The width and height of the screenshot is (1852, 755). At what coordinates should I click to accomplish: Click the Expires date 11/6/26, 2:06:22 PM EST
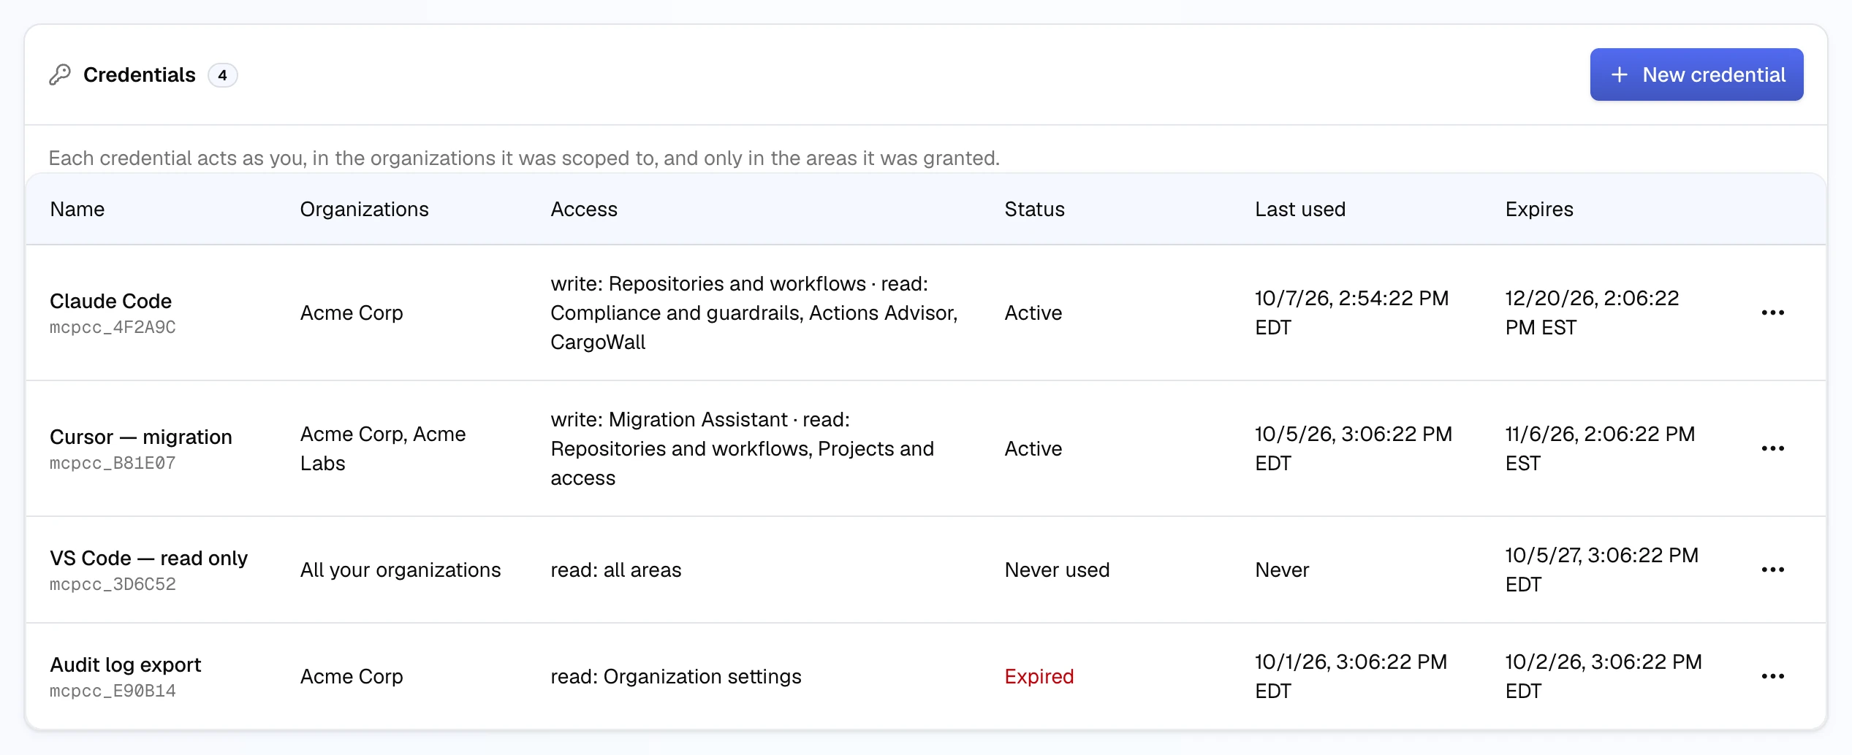[x=1600, y=448]
